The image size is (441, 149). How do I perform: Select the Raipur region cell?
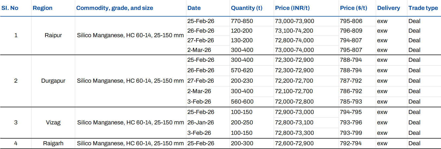tap(53, 35)
